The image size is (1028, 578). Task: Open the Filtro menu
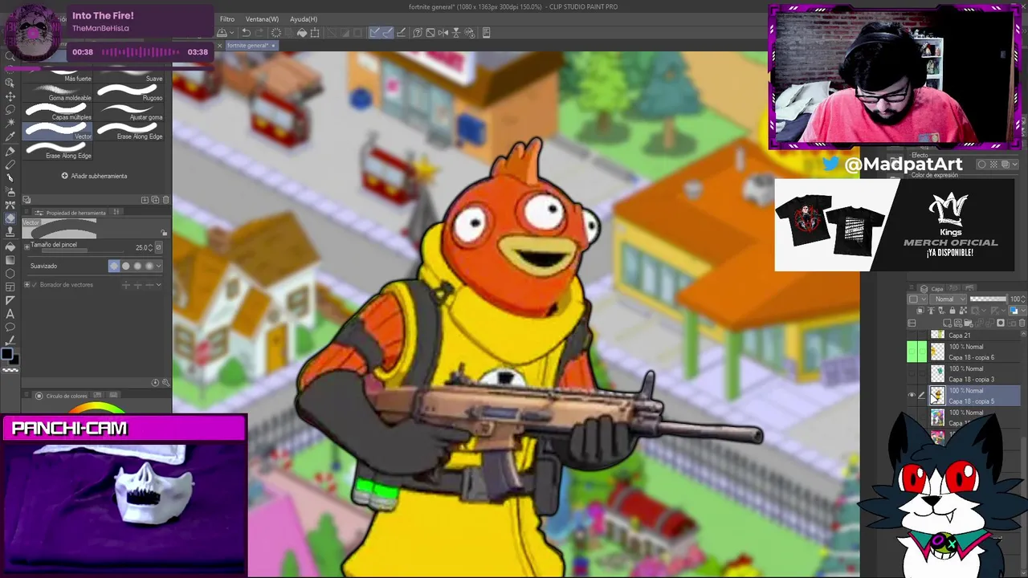(x=227, y=19)
